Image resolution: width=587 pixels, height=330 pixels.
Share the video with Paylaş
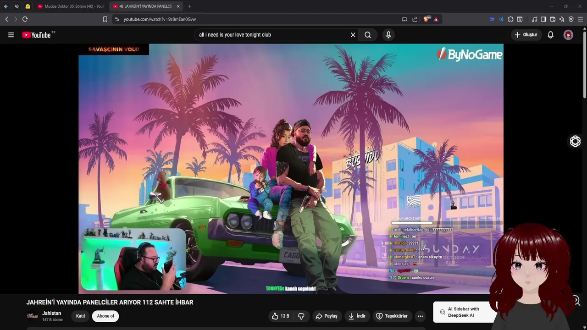327,316
